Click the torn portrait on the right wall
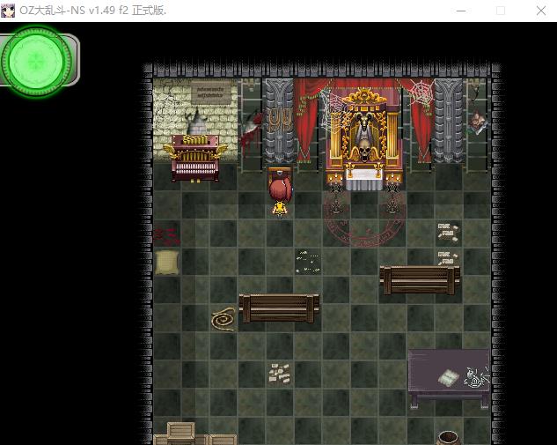The image size is (557, 445). click(478, 122)
